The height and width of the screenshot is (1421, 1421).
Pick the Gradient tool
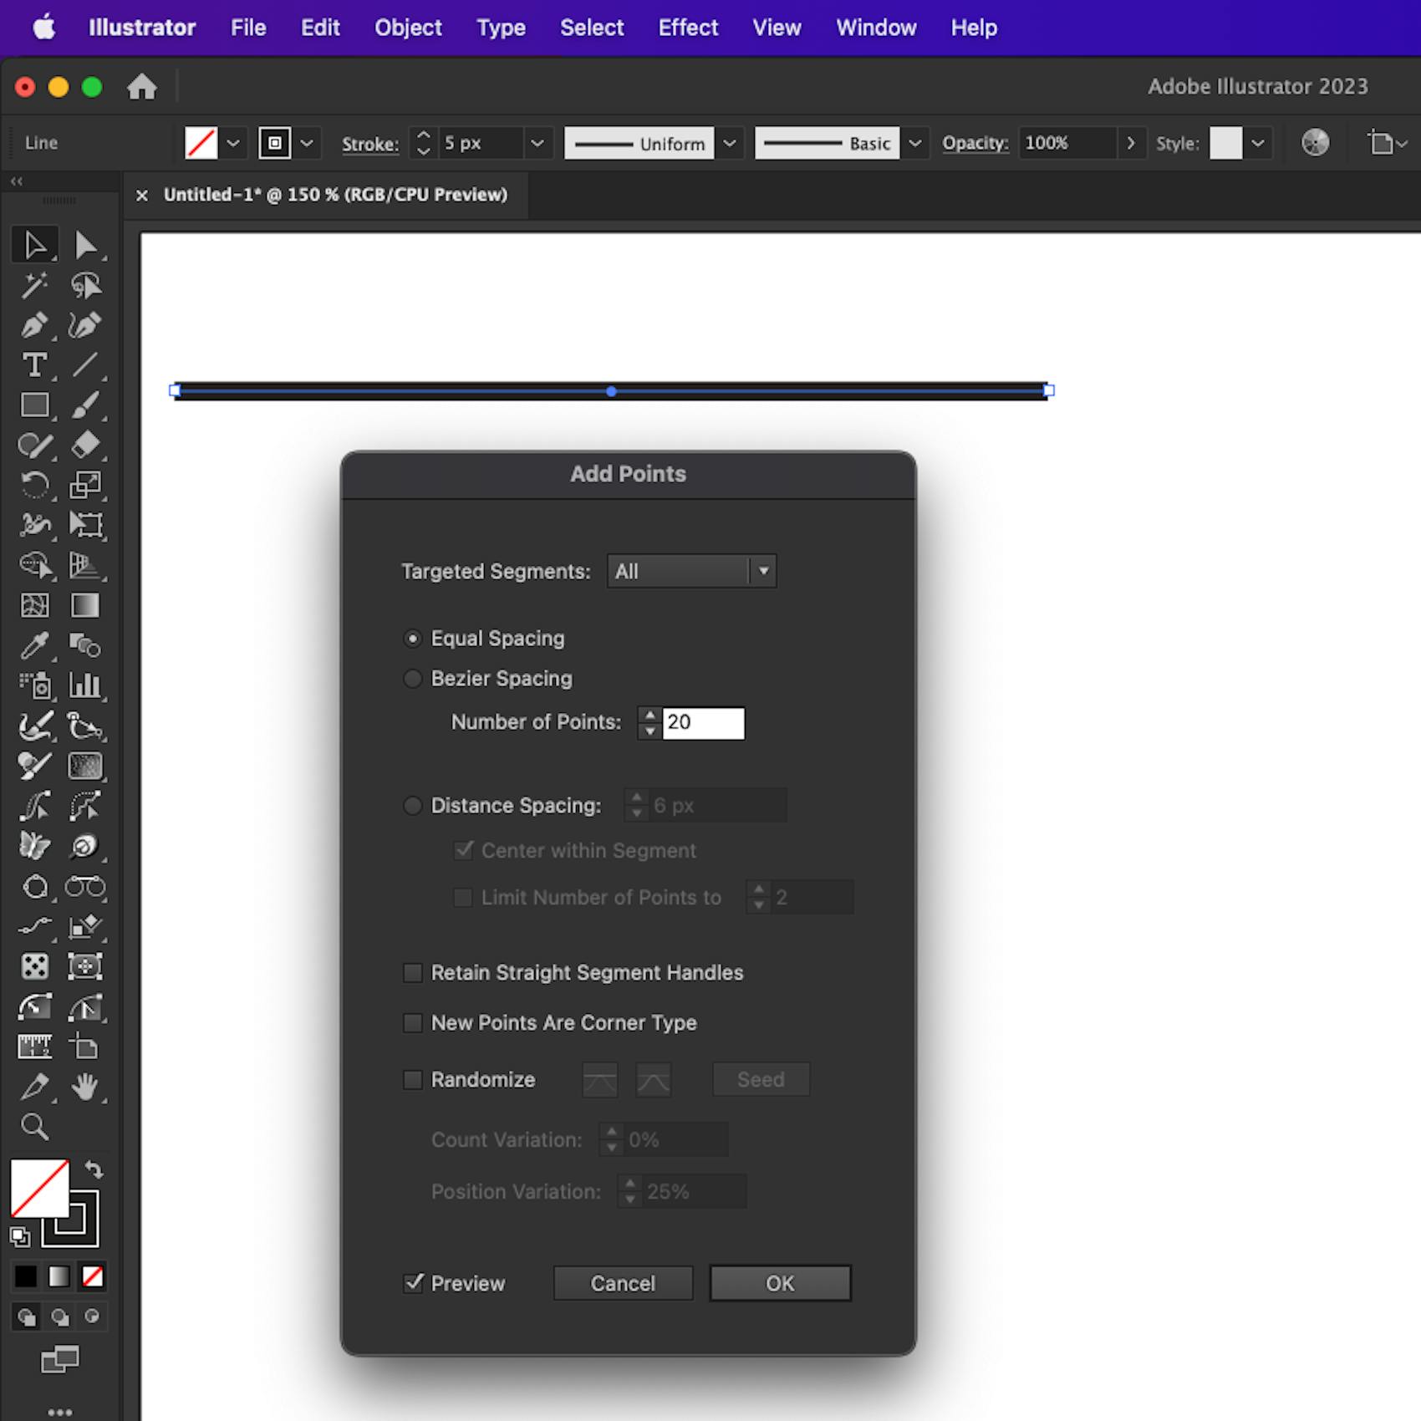85,605
